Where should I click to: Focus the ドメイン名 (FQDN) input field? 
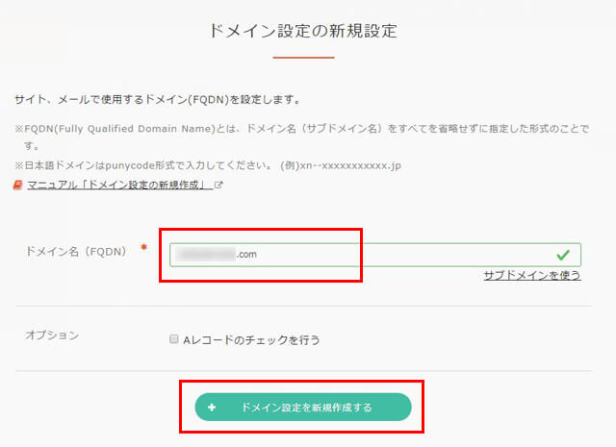375,255
